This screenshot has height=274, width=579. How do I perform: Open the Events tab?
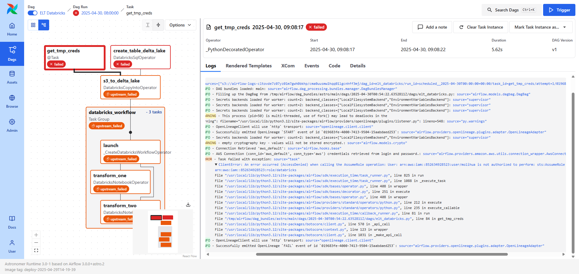coord(312,66)
